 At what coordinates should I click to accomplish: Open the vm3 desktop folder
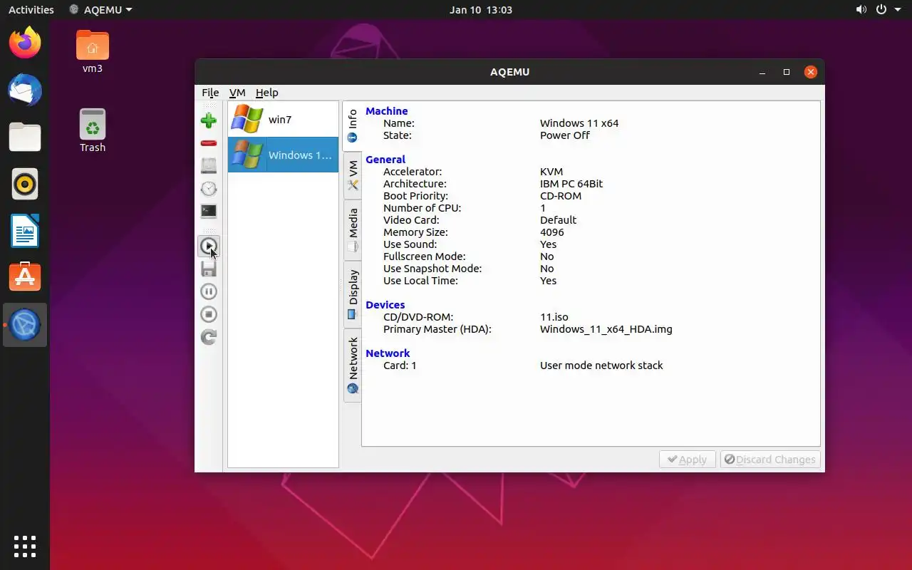pos(93,52)
